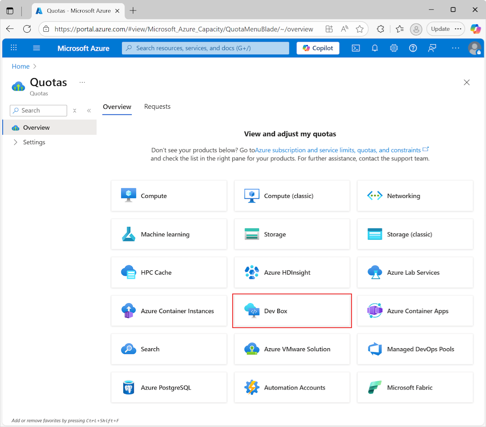This screenshot has height=427, width=486.
Task: Open the notifications bell
Action: [x=375, y=48]
